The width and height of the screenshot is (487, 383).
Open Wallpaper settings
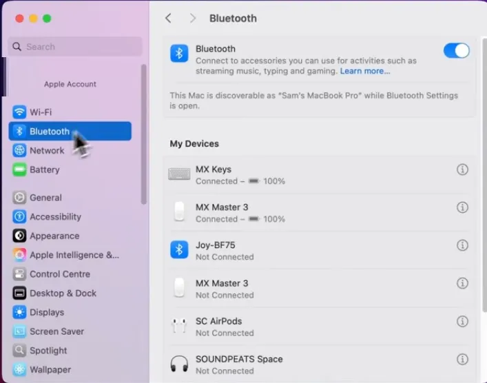(x=70, y=370)
